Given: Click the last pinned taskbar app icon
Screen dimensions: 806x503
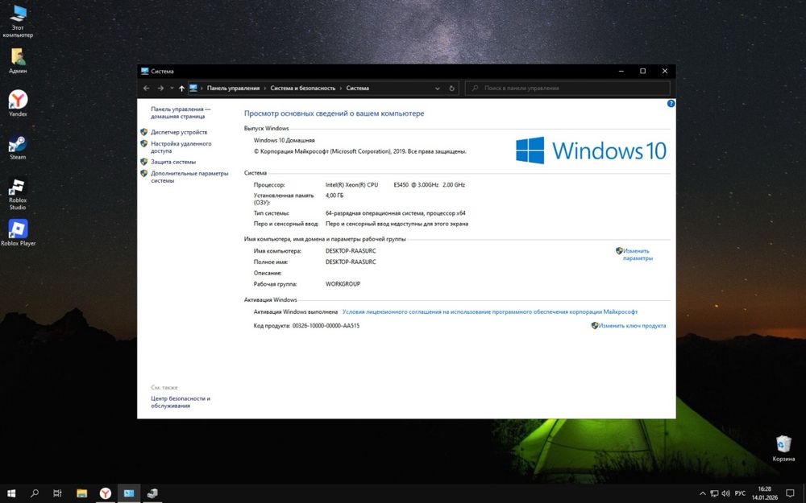Looking at the screenshot, I should (x=152, y=493).
